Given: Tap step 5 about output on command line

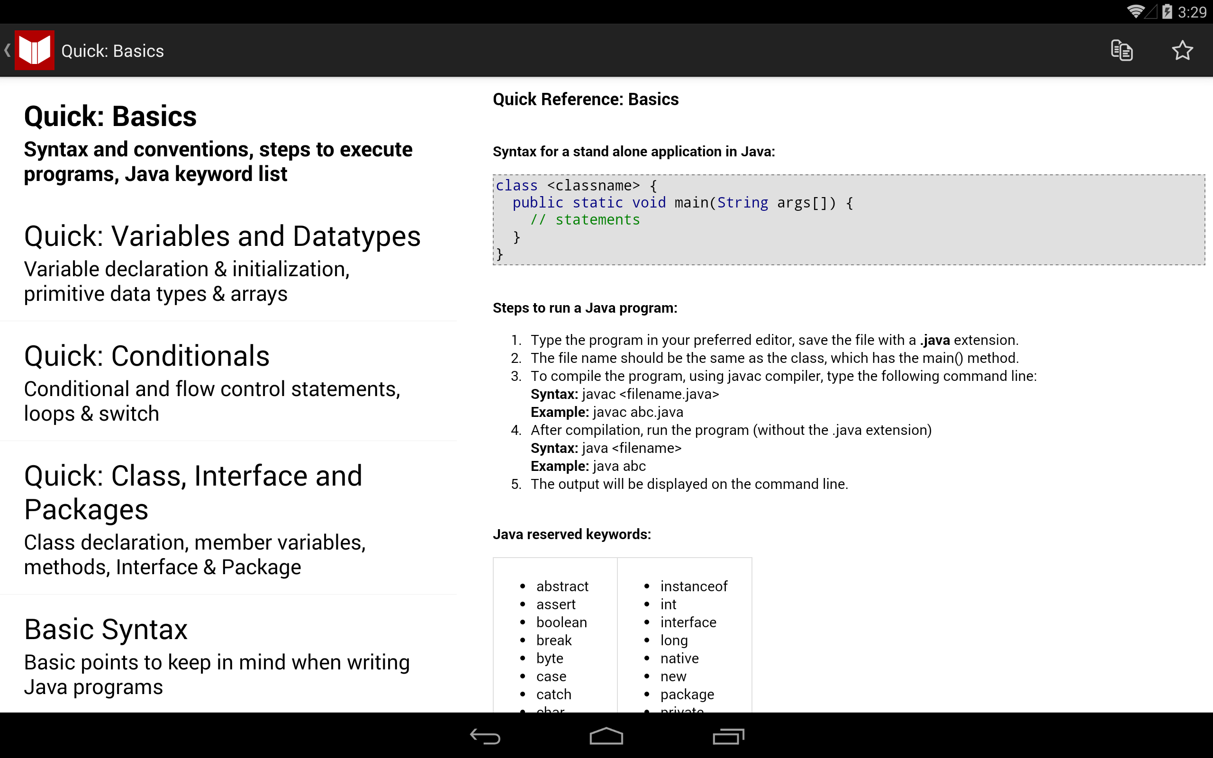Looking at the screenshot, I should pyautogui.click(x=689, y=484).
